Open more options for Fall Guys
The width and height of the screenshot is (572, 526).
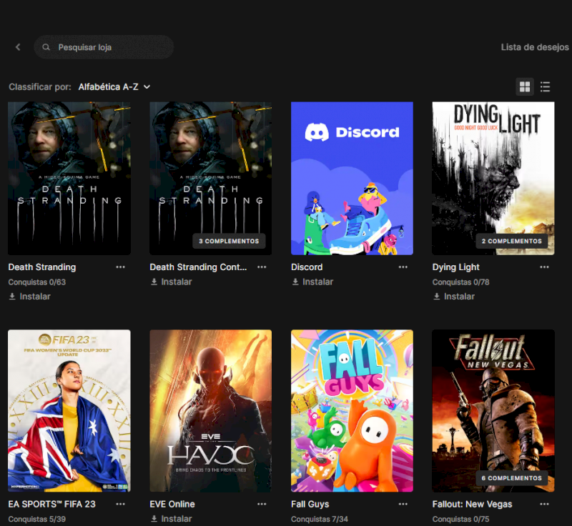click(403, 504)
